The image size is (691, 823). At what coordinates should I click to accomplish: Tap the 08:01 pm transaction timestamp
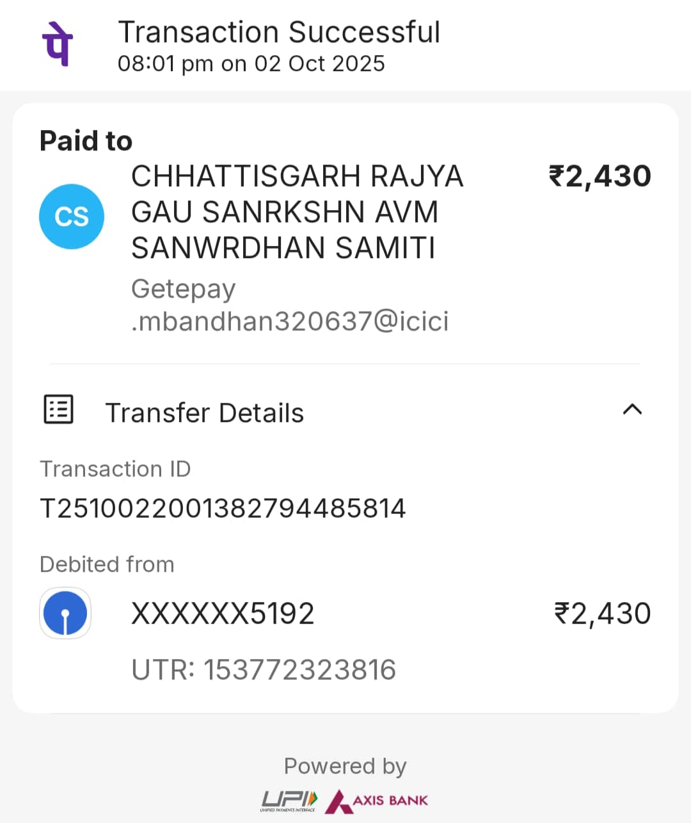[251, 64]
